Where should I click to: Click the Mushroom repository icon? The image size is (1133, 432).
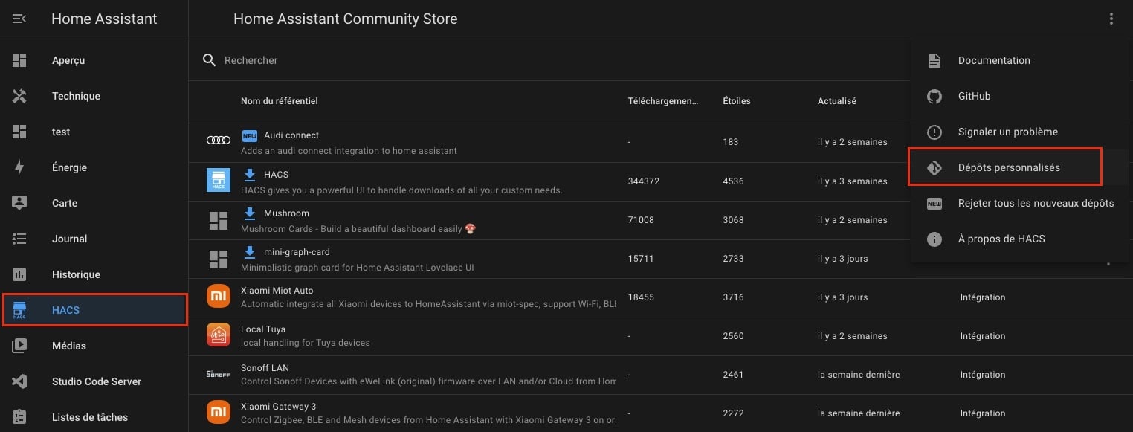219,220
